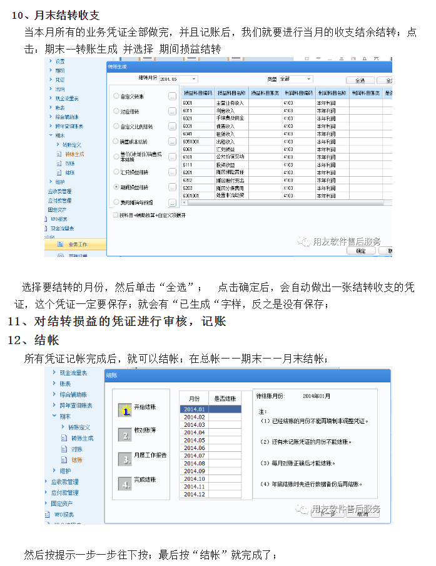Click step 1 开始结账 icon
The height and width of the screenshot is (566, 436).
click(x=125, y=410)
